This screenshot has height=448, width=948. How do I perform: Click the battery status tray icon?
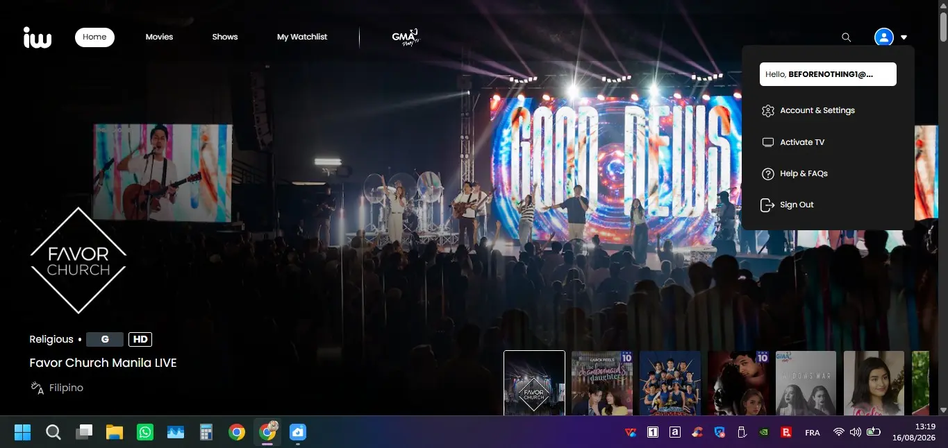(874, 432)
